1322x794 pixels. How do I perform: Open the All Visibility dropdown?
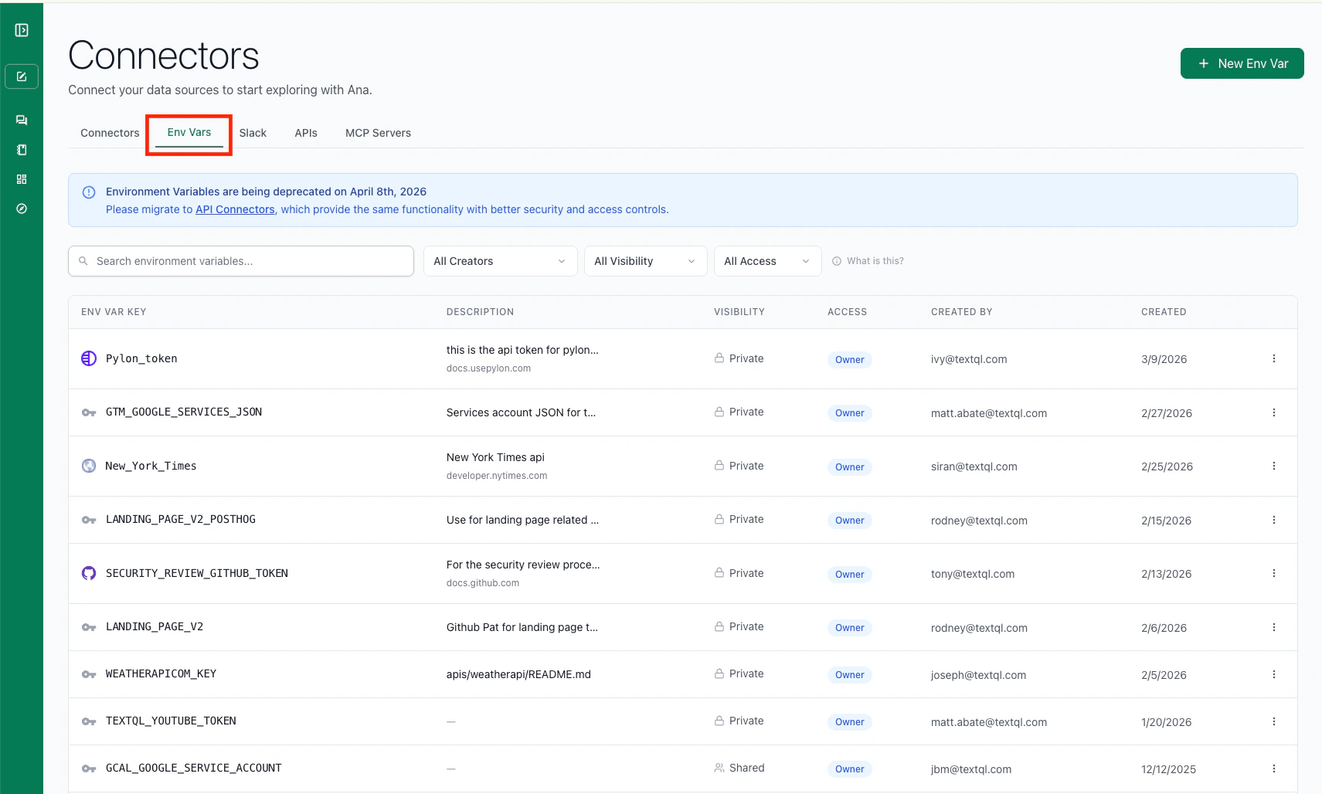(x=645, y=261)
